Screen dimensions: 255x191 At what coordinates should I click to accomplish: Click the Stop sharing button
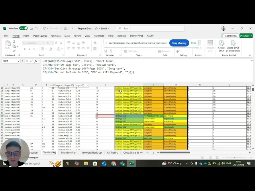pos(179,43)
